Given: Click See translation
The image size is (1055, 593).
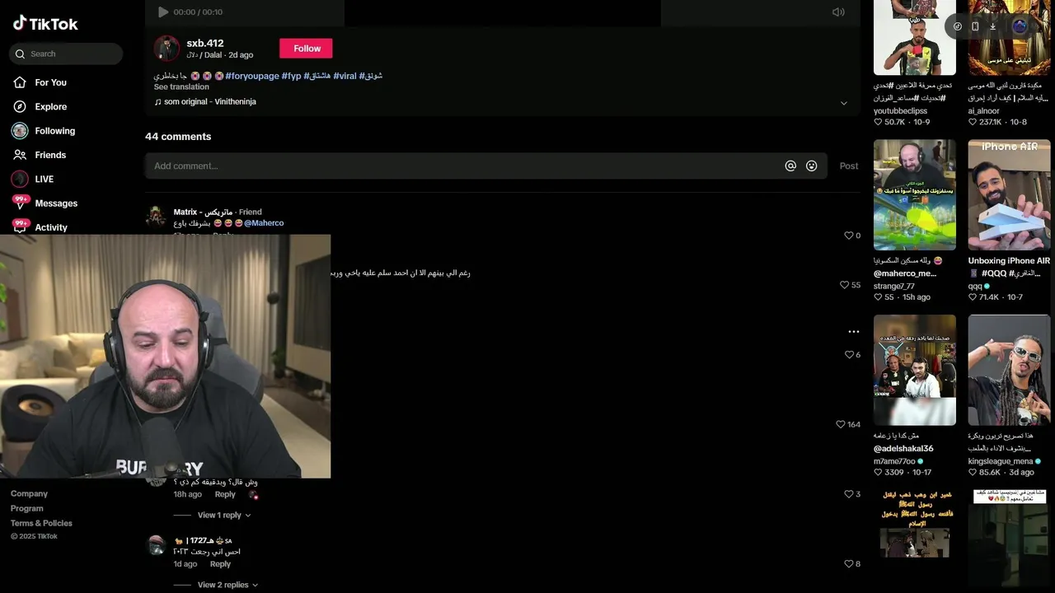Looking at the screenshot, I should point(181,87).
